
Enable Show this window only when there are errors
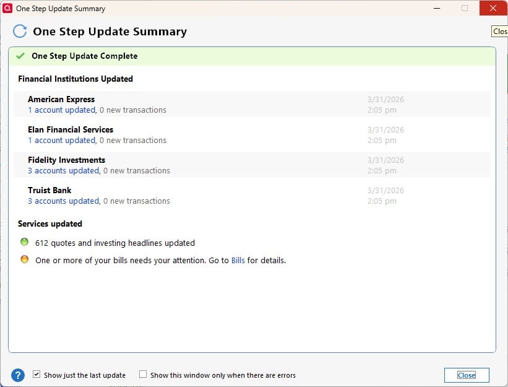142,375
